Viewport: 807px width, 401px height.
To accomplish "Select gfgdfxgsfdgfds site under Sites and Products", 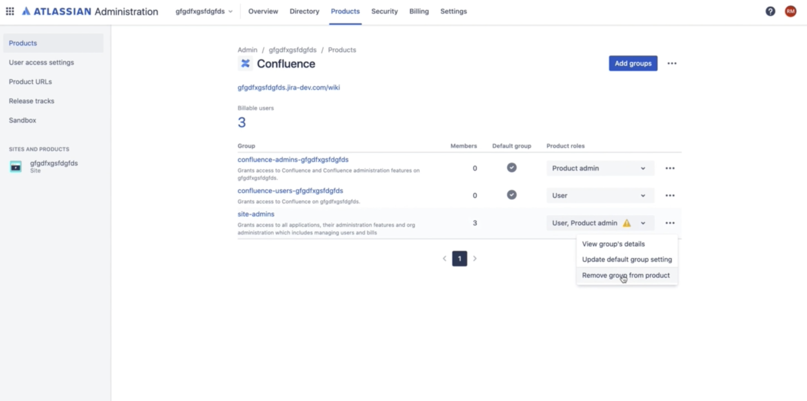I will (x=53, y=167).
